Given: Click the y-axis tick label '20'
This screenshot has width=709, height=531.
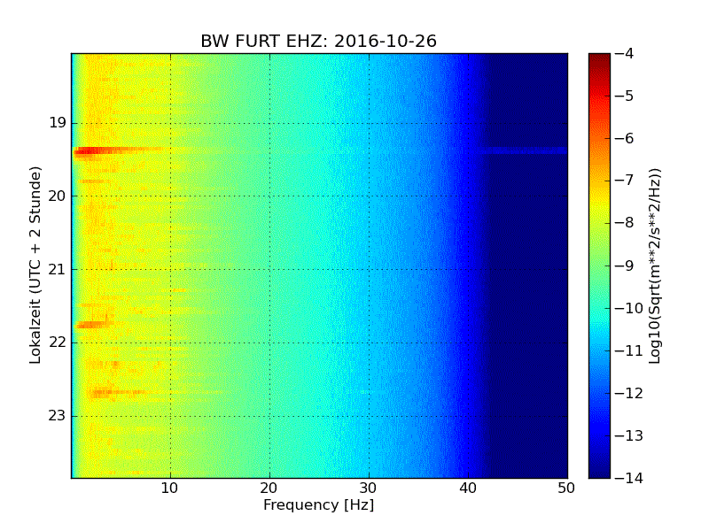Looking at the screenshot, I should click(x=58, y=196).
